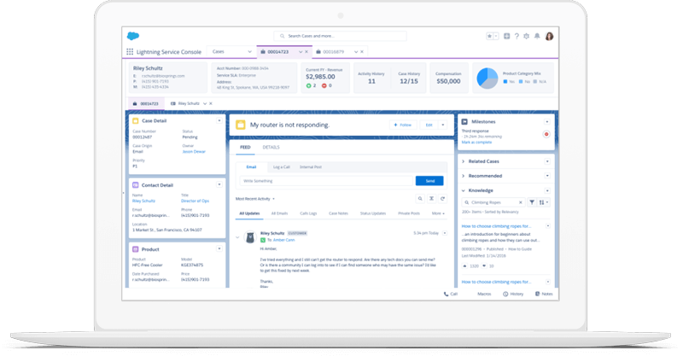Expand the Related Cases section

coord(464,161)
